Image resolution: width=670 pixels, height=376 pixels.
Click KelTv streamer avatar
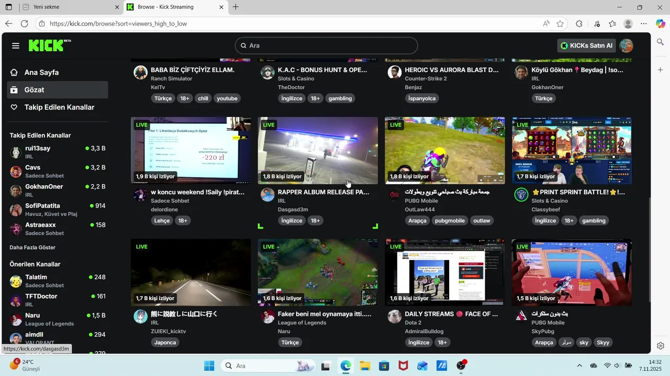click(140, 72)
